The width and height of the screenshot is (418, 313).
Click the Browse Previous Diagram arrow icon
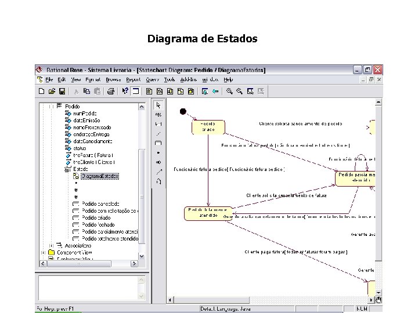pos(215,92)
